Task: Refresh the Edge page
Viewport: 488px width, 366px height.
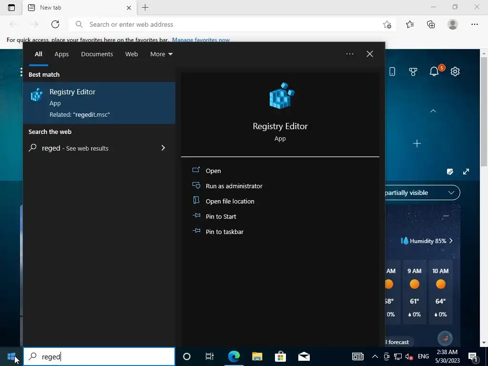Action: [55, 24]
